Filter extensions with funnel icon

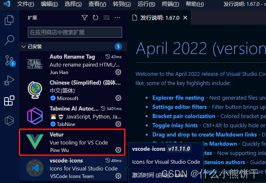pyautogui.click(x=85, y=18)
